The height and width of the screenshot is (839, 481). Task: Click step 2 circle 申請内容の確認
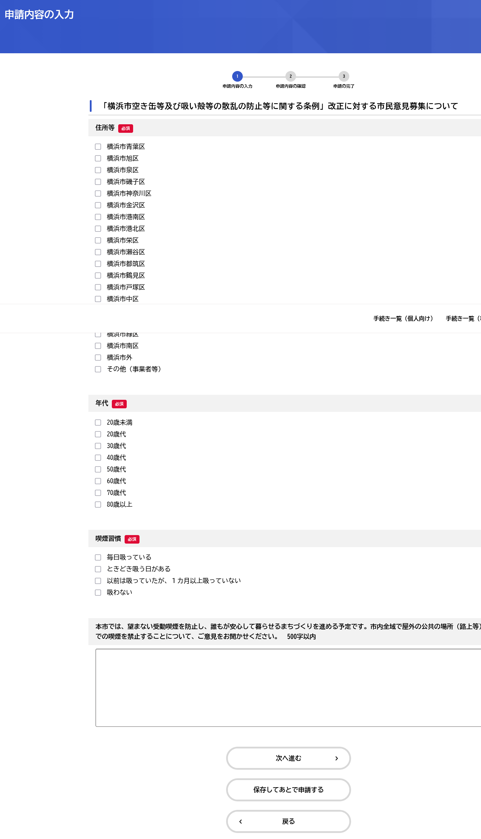click(x=290, y=76)
